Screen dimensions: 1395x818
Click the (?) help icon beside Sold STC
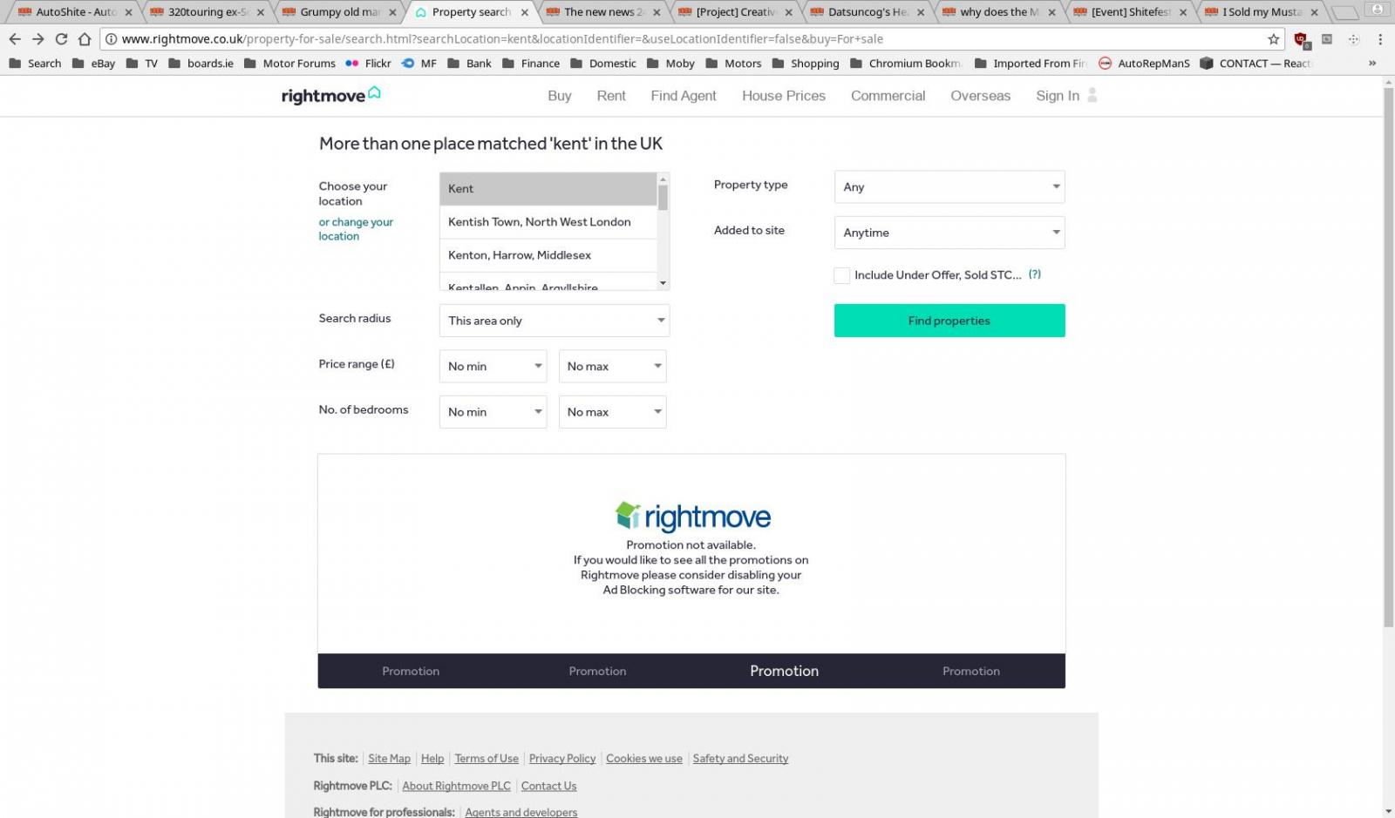tap(1034, 274)
